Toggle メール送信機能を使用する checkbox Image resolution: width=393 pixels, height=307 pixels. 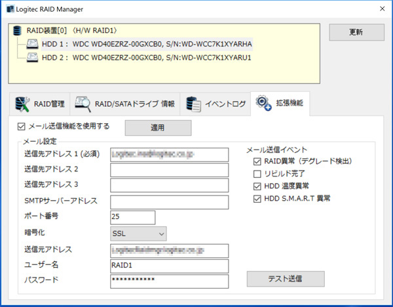21,127
